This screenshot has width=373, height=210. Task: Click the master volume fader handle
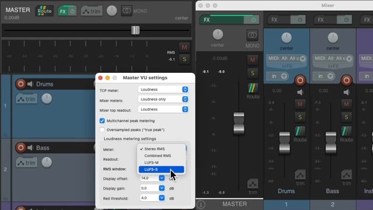coord(135,30)
